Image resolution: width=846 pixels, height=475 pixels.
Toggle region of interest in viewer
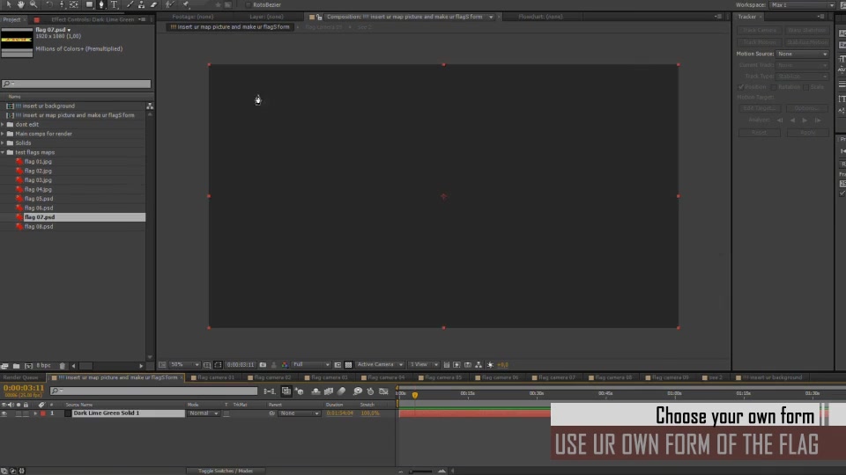(x=338, y=364)
